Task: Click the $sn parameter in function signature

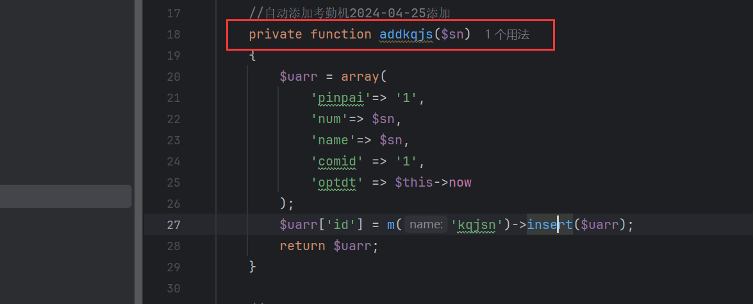Action: coord(451,35)
